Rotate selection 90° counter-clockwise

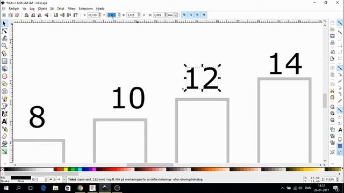click(x=26, y=15)
